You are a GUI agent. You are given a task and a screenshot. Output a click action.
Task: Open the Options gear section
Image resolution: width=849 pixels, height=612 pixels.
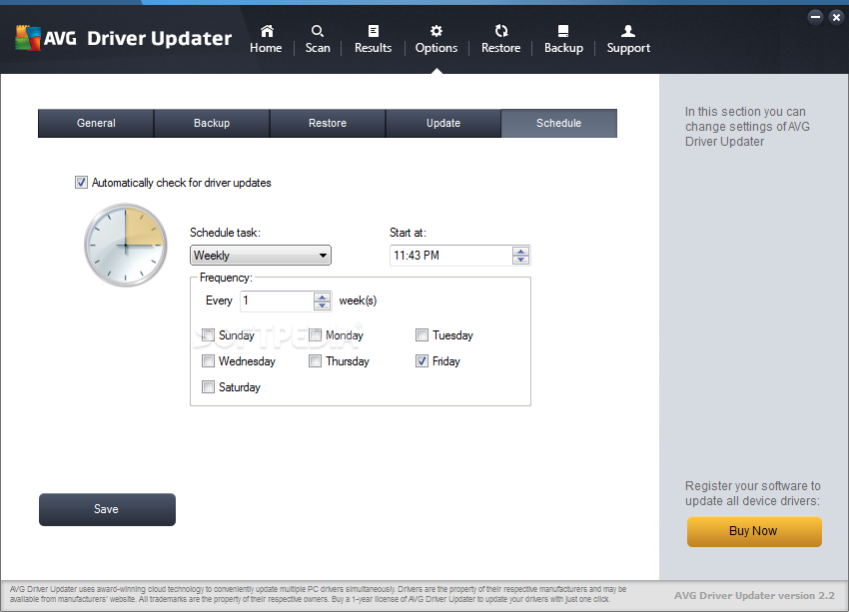[436, 40]
